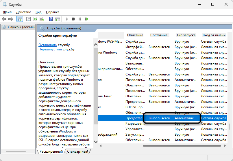Select the row described 'Разрешает...'
The image size is (233, 161).
point(163,124)
